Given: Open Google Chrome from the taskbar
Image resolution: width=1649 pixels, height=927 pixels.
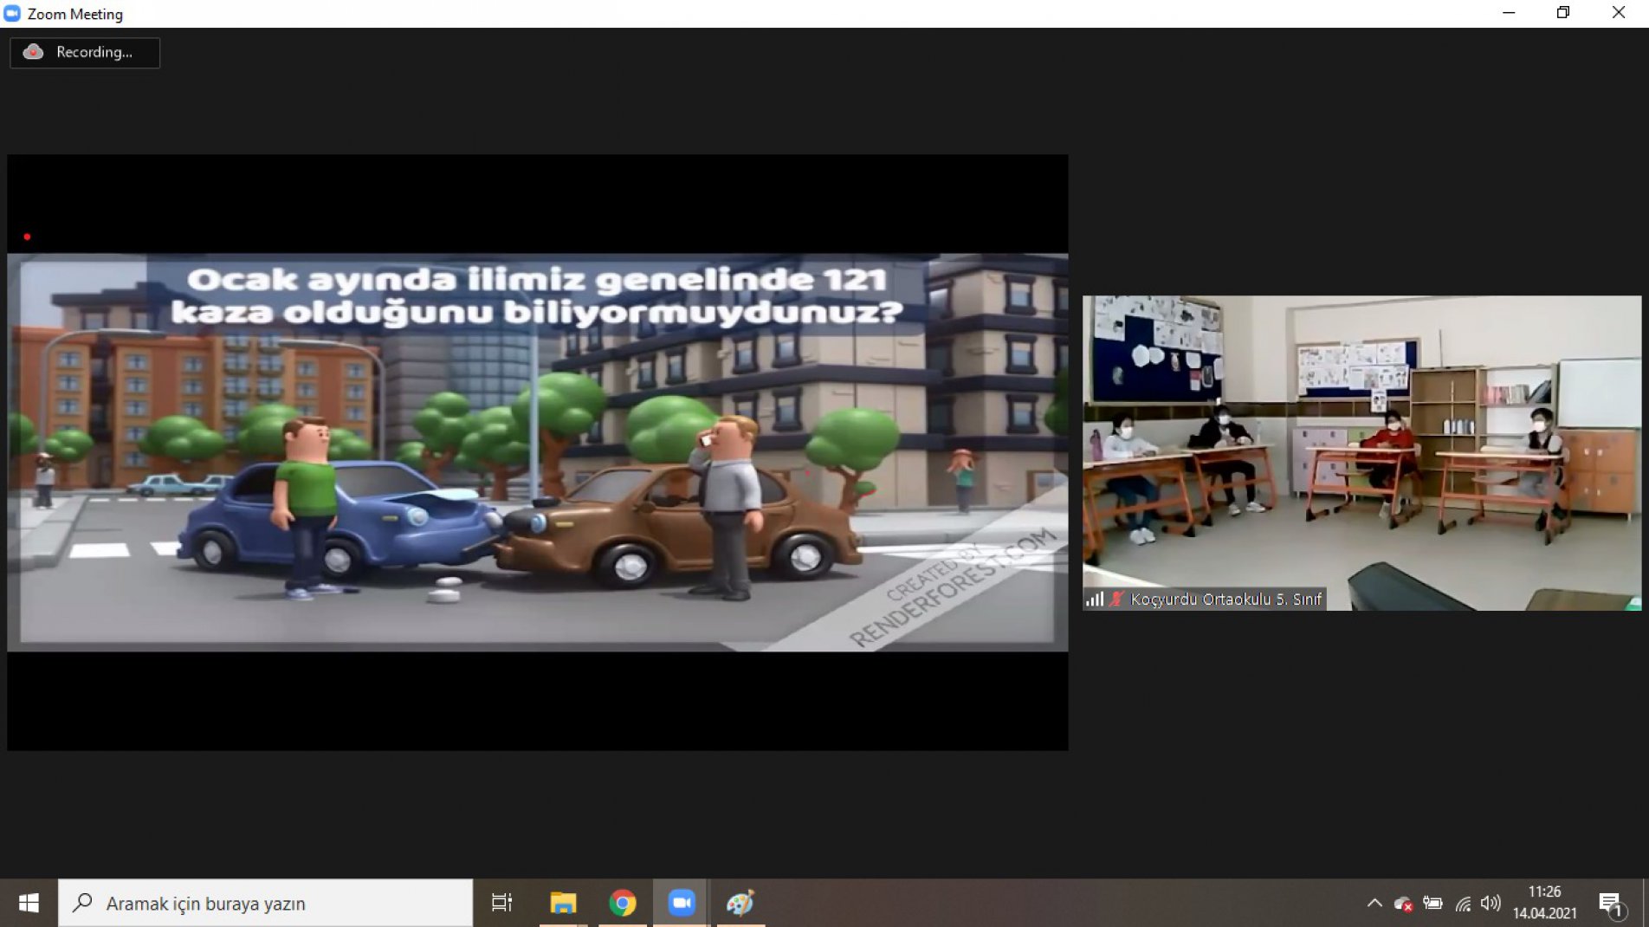Looking at the screenshot, I should 620,903.
